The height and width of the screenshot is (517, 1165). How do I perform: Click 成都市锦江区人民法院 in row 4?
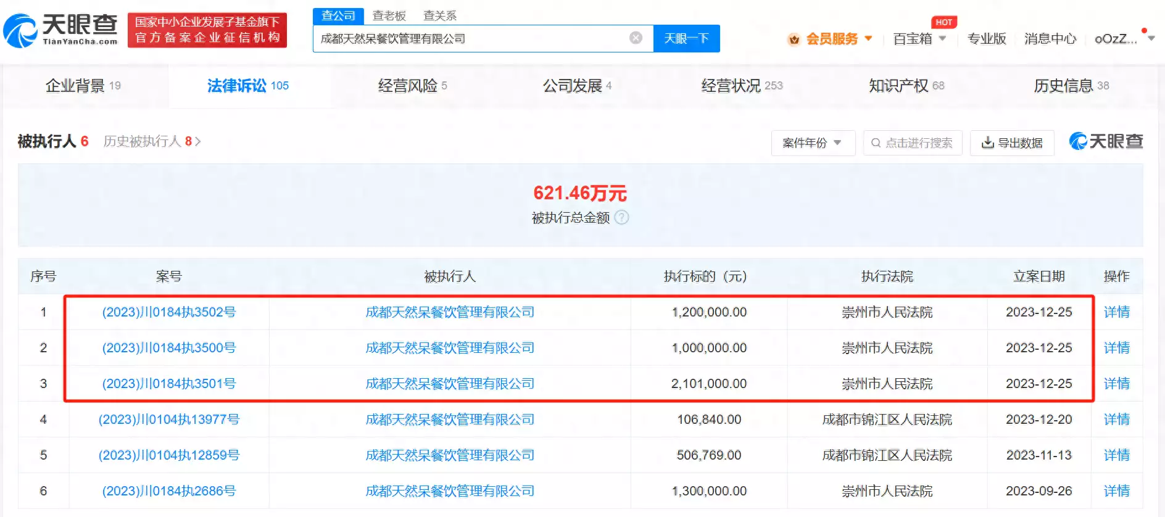click(x=887, y=420)
